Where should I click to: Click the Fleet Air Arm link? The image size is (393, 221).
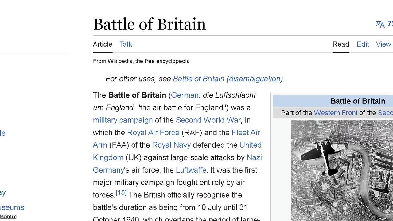pyautogui.click(x=246, y=133)
